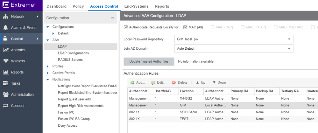Click Update Trusted Authorities button
The height and width of the screenshot is (133, 318).
tap(149, 61)
